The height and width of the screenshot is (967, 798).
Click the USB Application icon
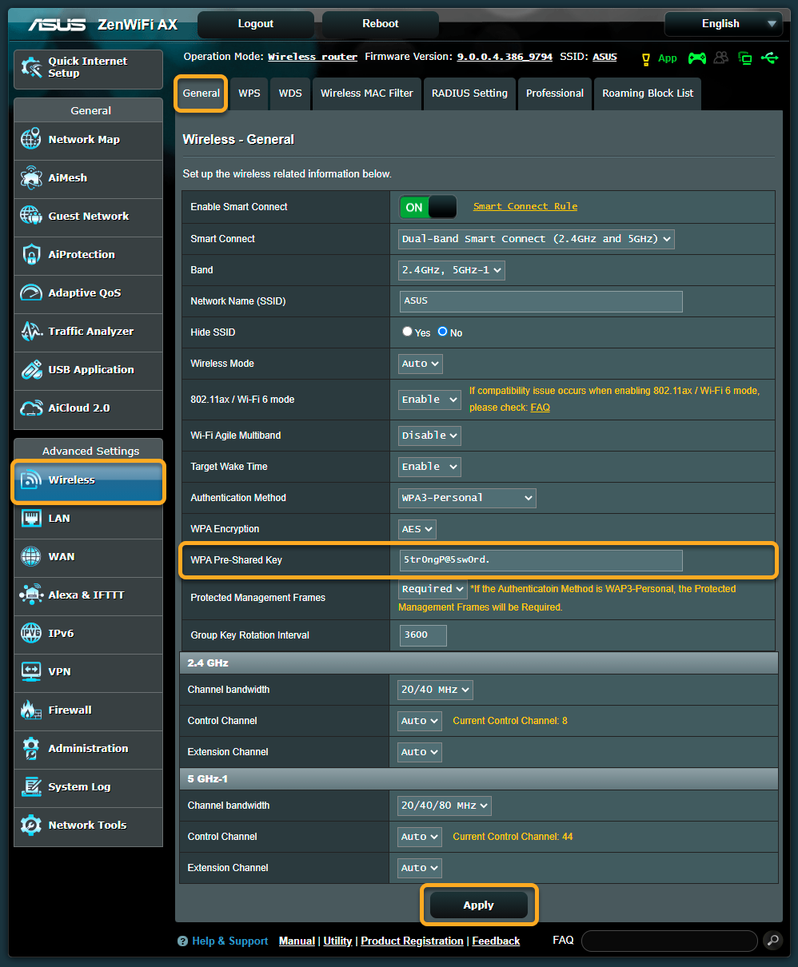click(x=31, y=369)
